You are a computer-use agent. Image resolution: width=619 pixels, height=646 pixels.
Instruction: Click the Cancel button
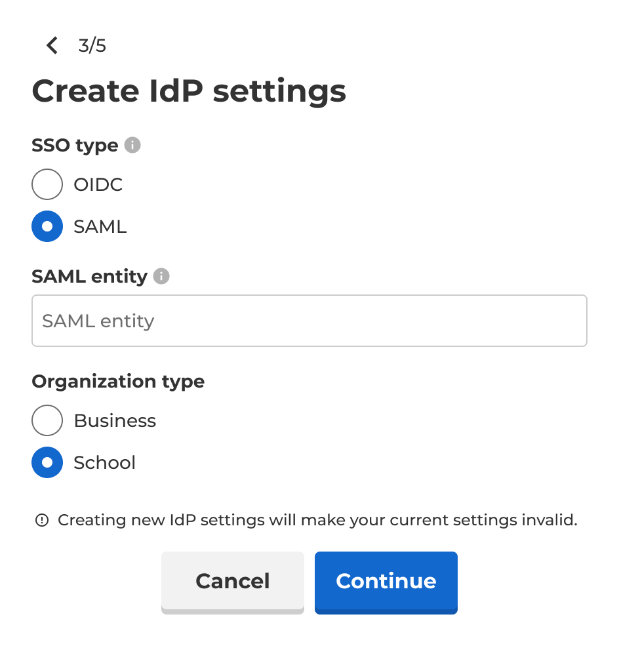pos(233,582)
